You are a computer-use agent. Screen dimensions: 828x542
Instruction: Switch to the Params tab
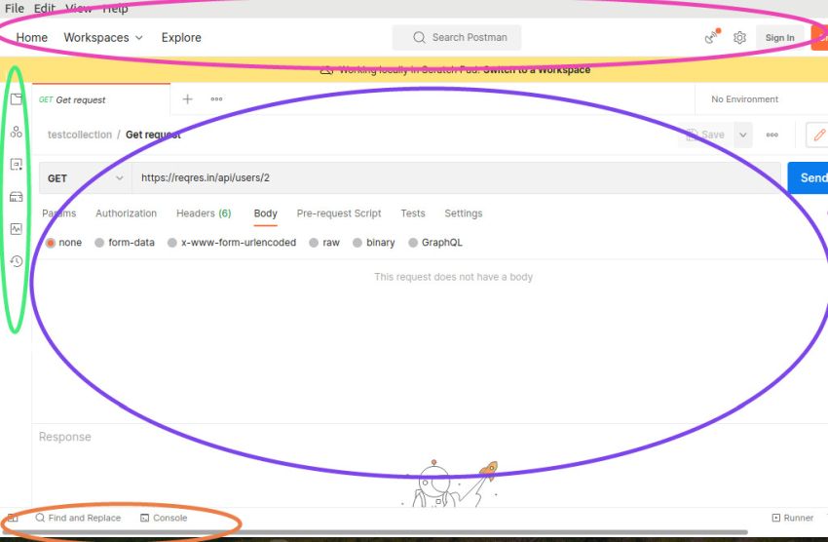click(59, 213)
